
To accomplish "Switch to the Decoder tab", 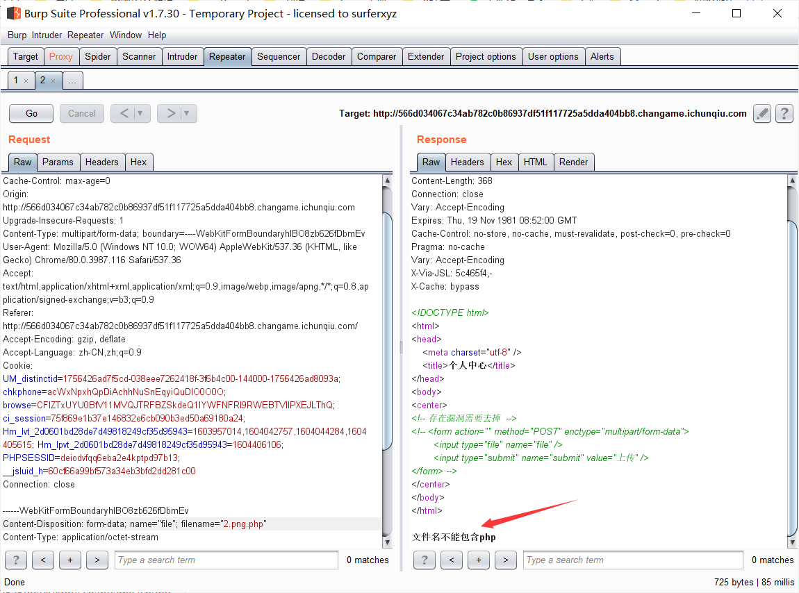I will (x=329, y=56).
